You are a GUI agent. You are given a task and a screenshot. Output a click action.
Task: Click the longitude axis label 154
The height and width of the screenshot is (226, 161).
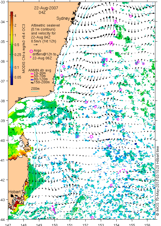point(116,225)
